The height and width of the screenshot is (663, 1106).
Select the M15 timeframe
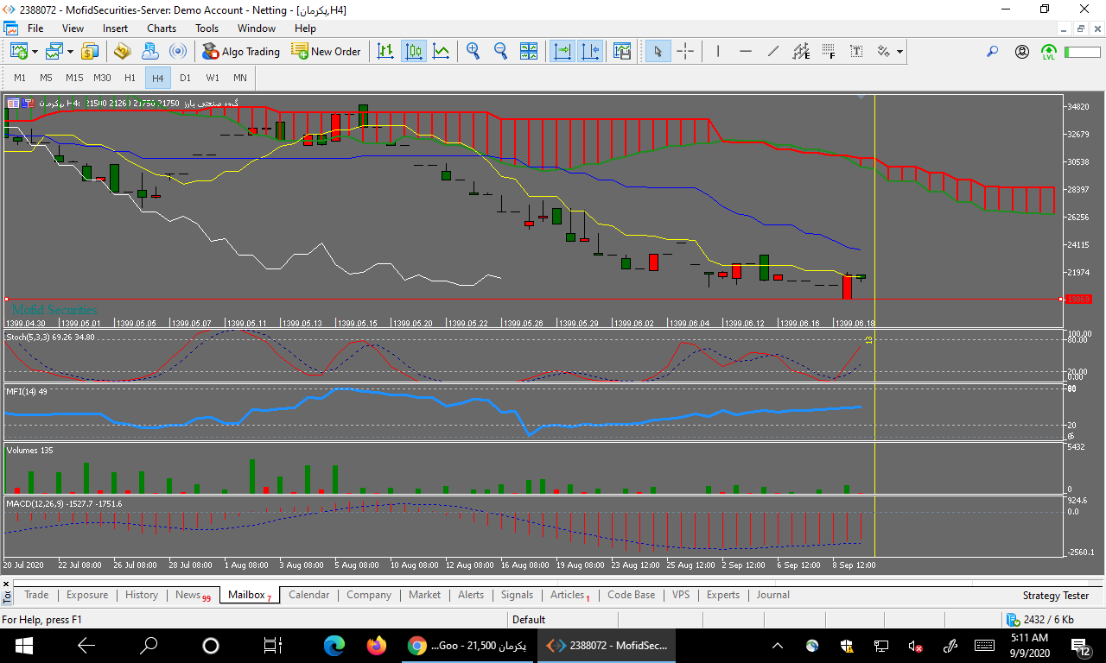pos(74,78)
